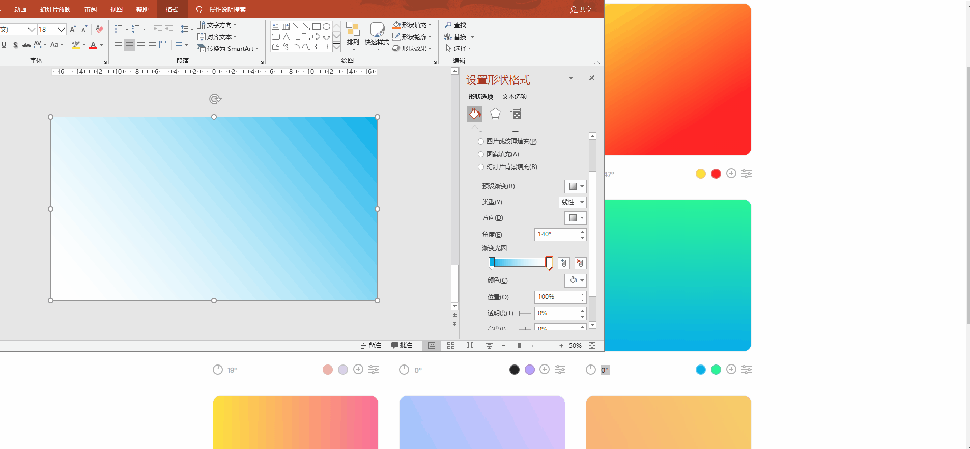
Task: Open Quick Styles (快速样式) gallery
Action: click(377, 35)
